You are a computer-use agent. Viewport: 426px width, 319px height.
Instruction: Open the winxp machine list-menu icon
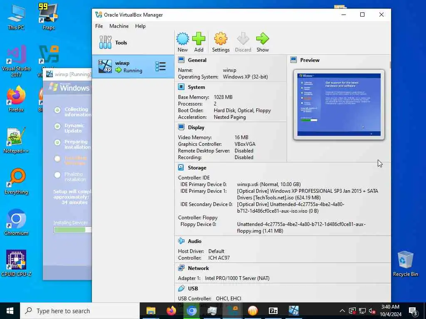[161, 66]
